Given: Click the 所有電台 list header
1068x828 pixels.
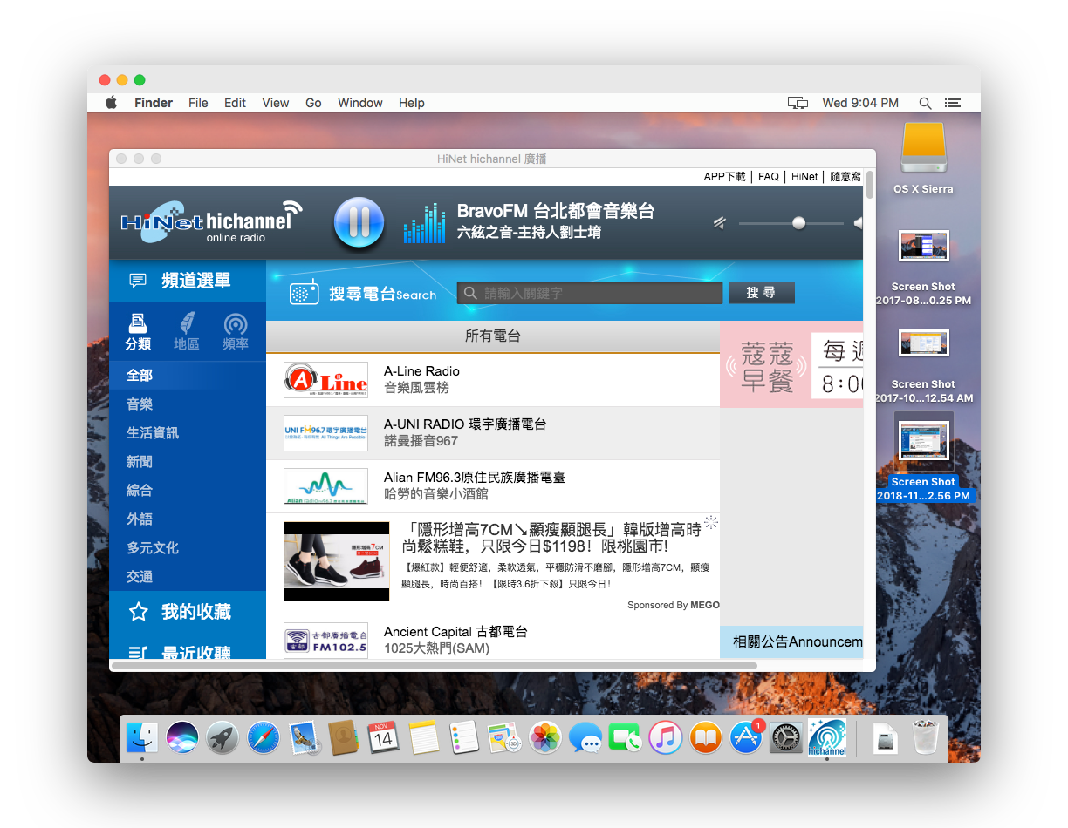Looking at the screenshot, I should point(493,336).
